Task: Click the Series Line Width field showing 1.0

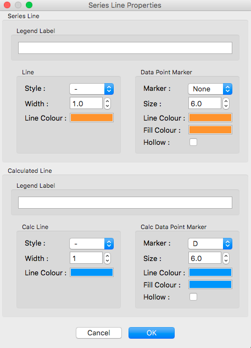Action: pos(86,103)
